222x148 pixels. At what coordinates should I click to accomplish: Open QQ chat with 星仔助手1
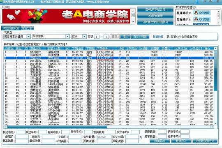pos(202,13)
